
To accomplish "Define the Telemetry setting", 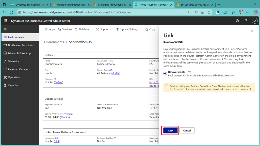I will 59,82.
